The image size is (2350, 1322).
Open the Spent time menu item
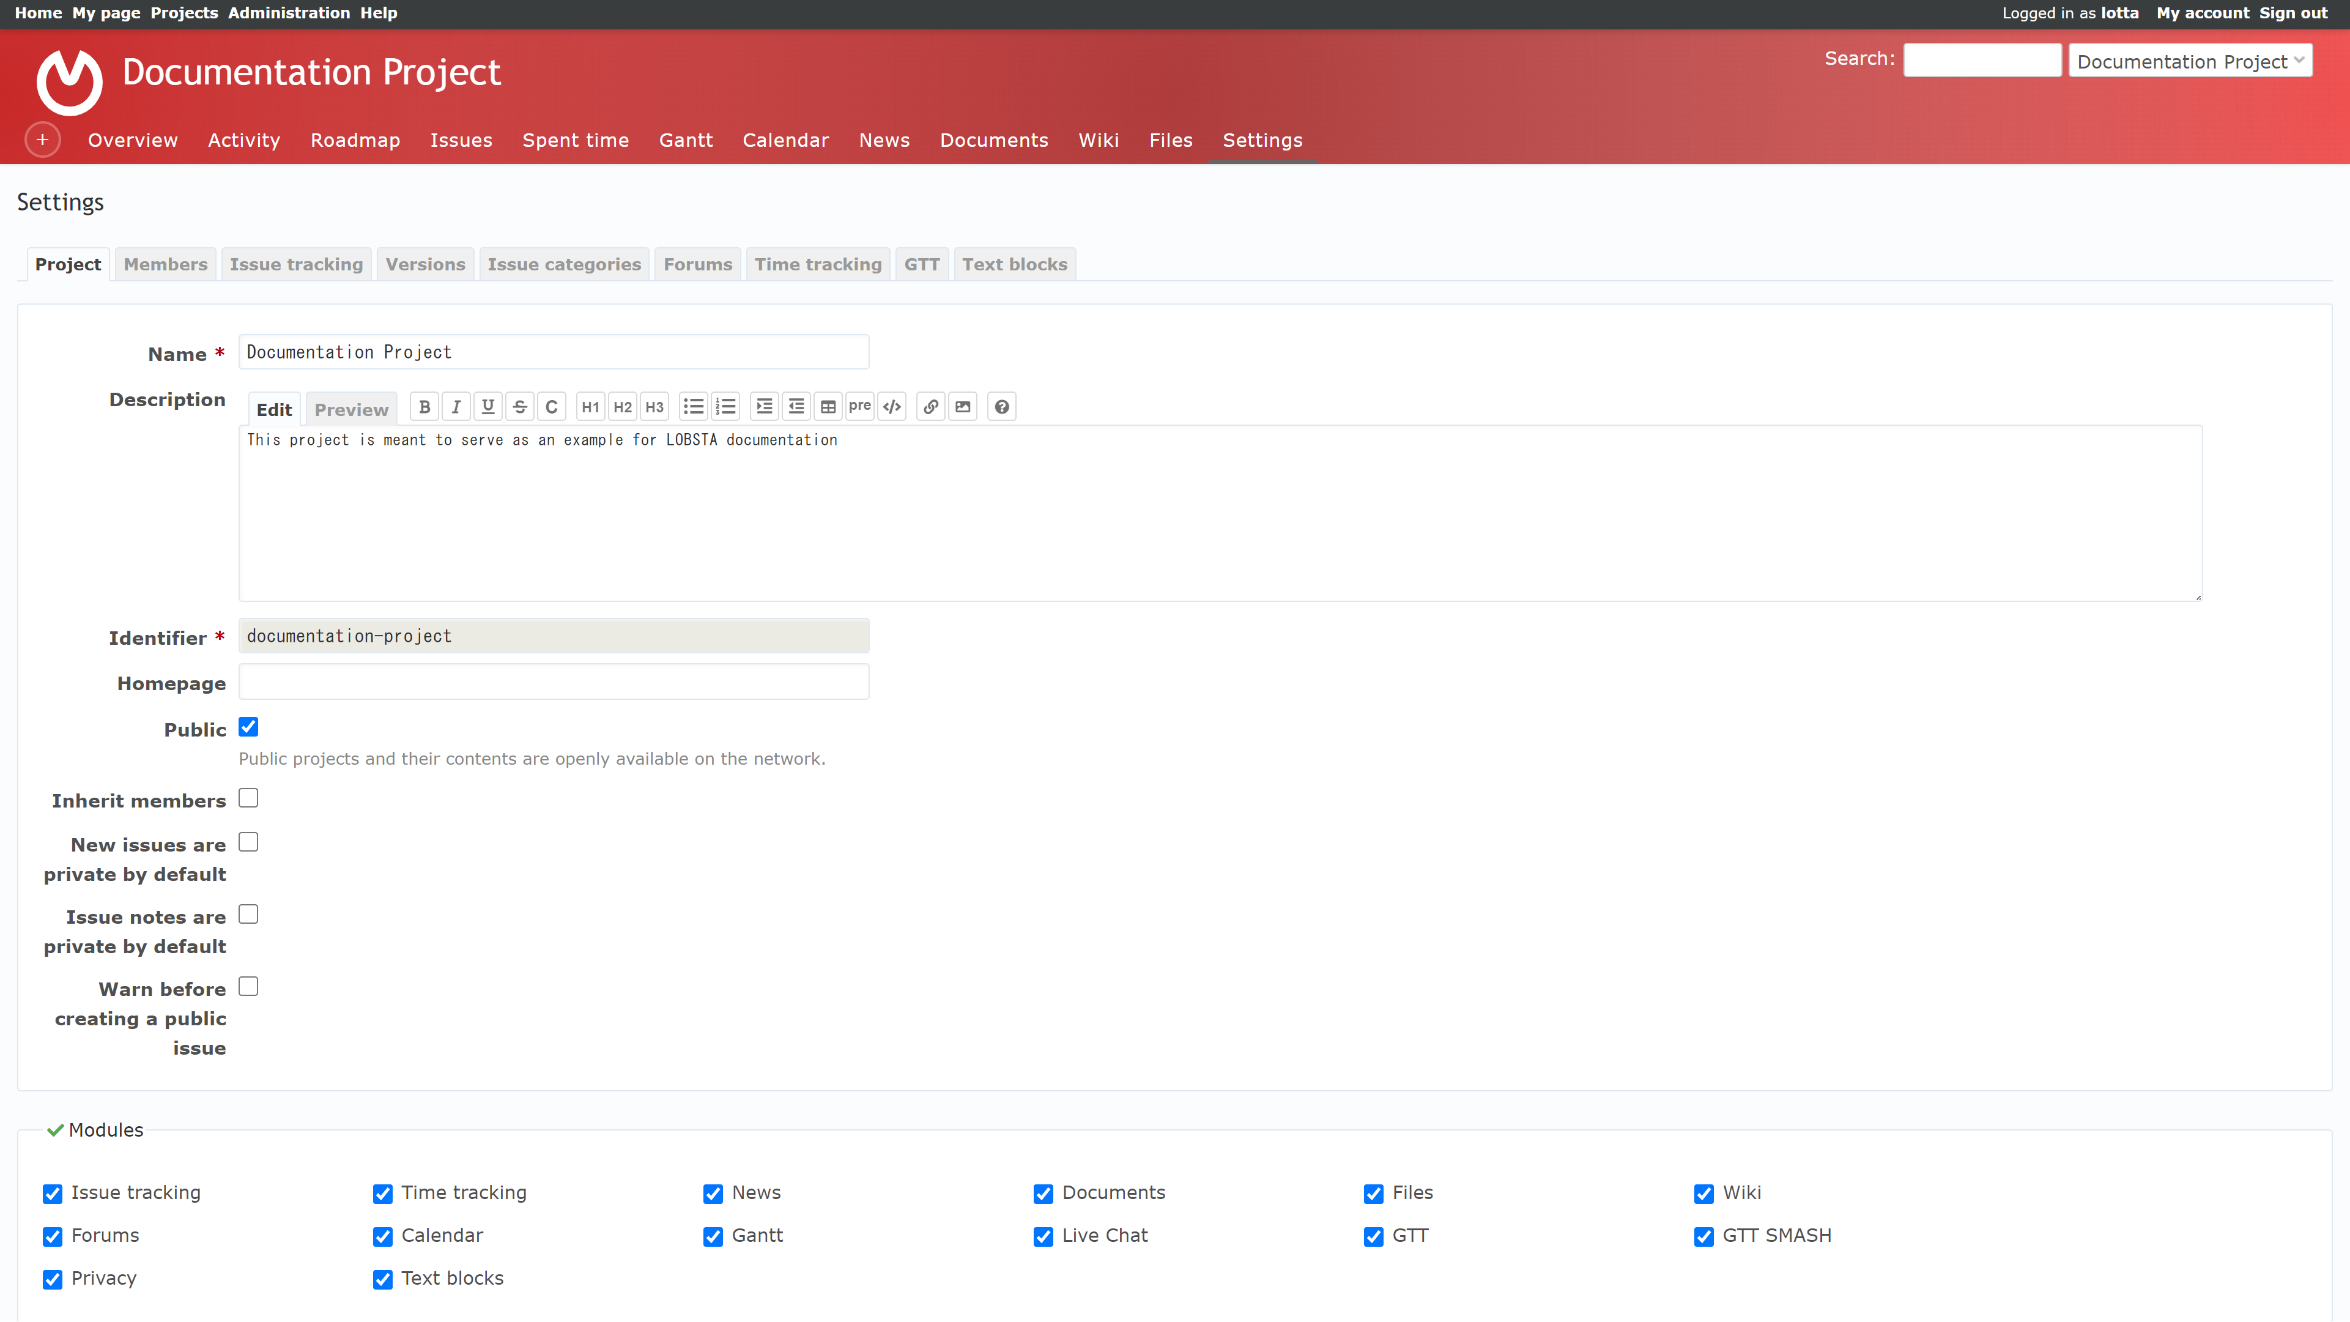click(x=576, y=141)
